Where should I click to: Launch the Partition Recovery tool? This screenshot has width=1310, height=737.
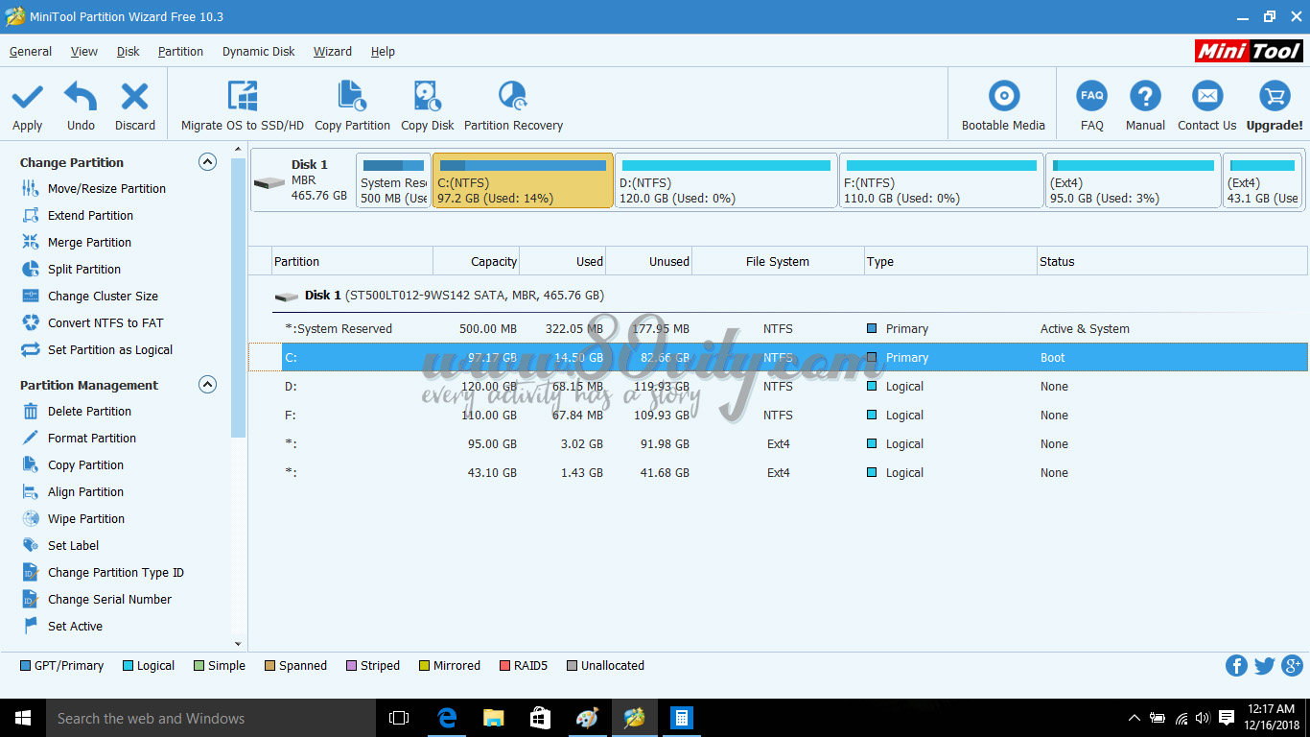[513, 104]
